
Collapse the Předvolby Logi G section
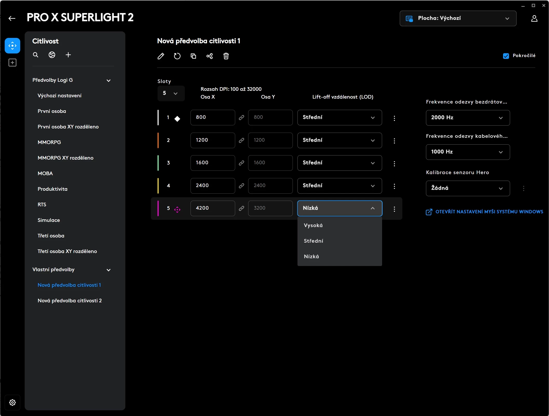tap(109, 80)
